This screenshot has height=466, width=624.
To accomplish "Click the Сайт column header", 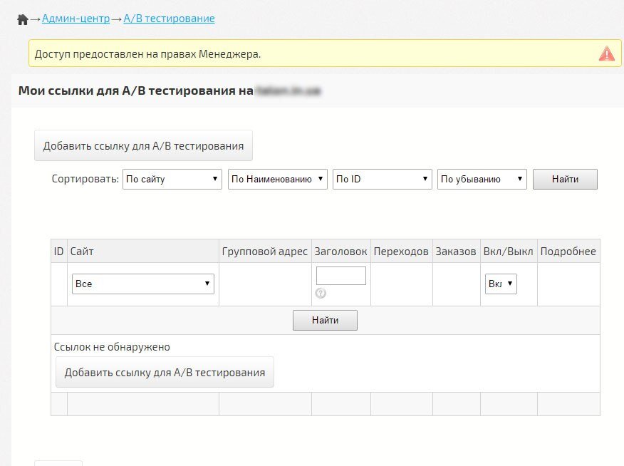I will (x=82, y=252).
